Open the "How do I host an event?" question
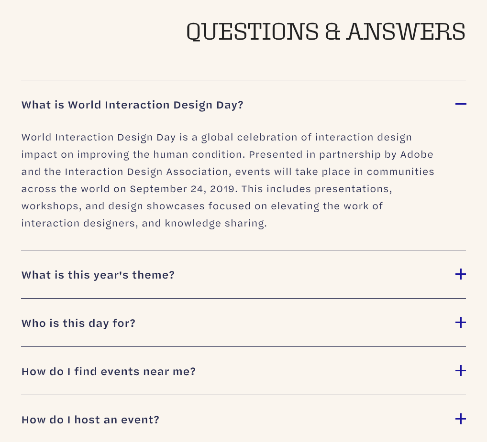 [90, 420]
